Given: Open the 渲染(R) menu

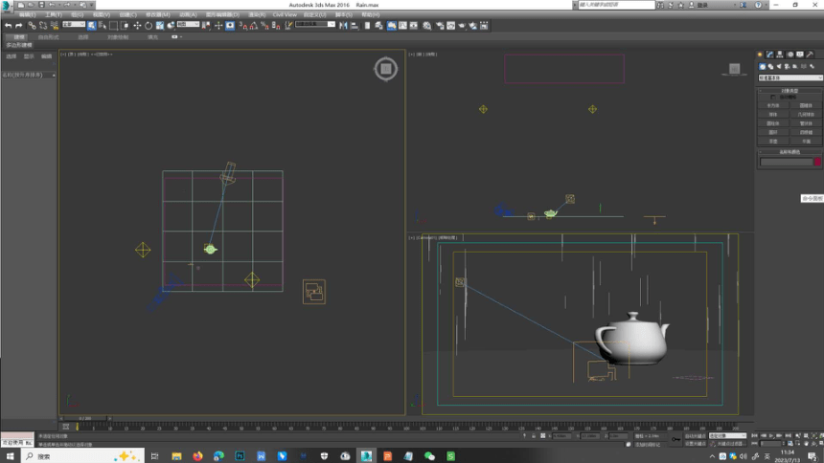Looking at the screenshot, I should point(257,14).
